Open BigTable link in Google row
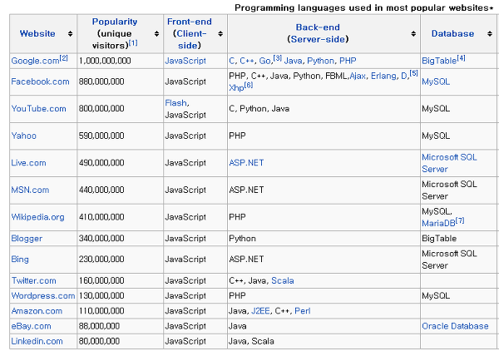Image resolution: width=499 pixels, height=351 pixels. [439, 61]
